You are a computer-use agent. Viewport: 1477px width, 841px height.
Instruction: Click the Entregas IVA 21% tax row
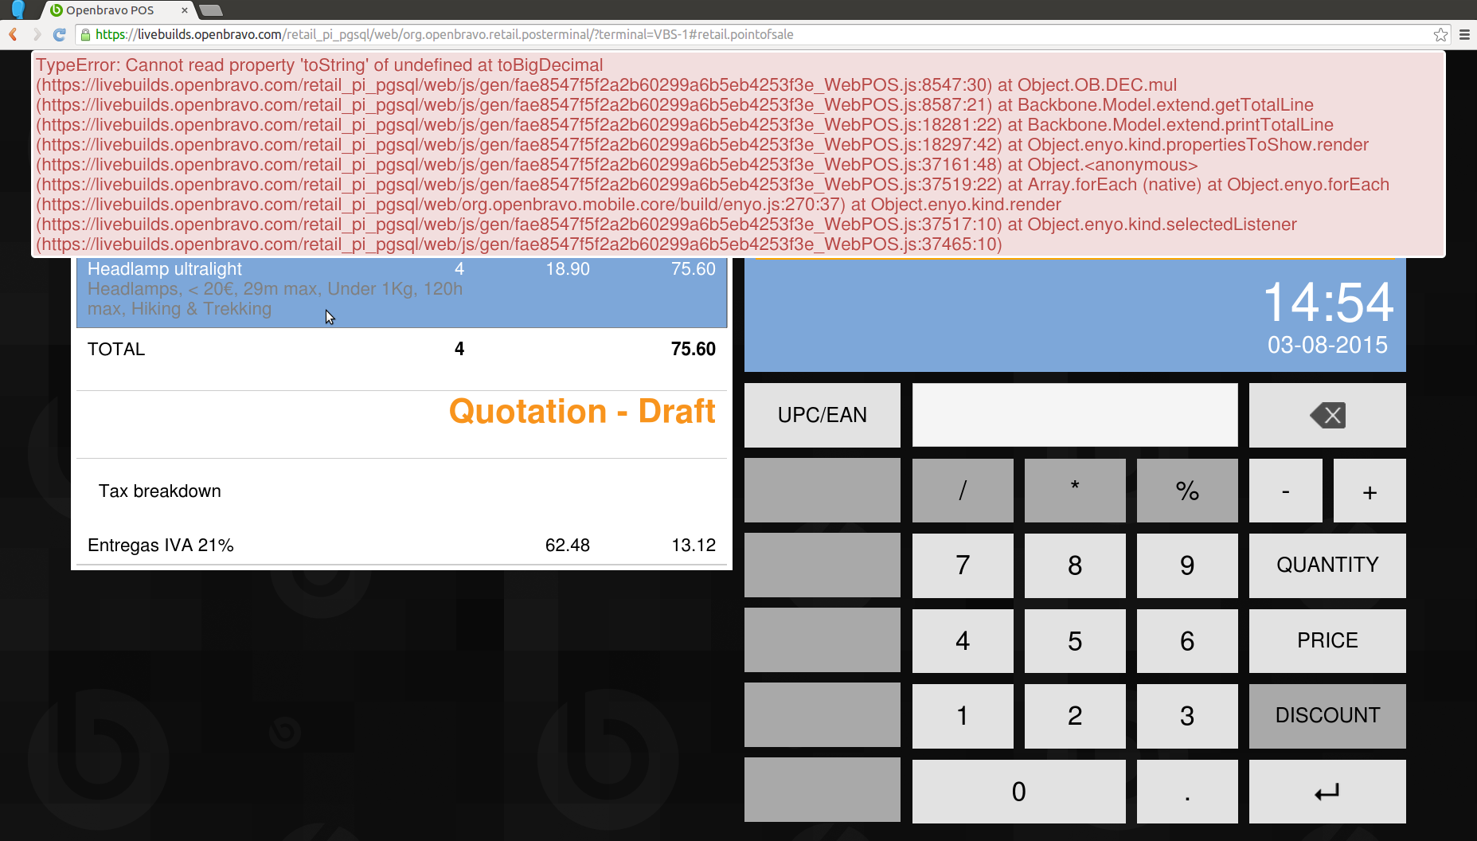click(x=402, y=546)
